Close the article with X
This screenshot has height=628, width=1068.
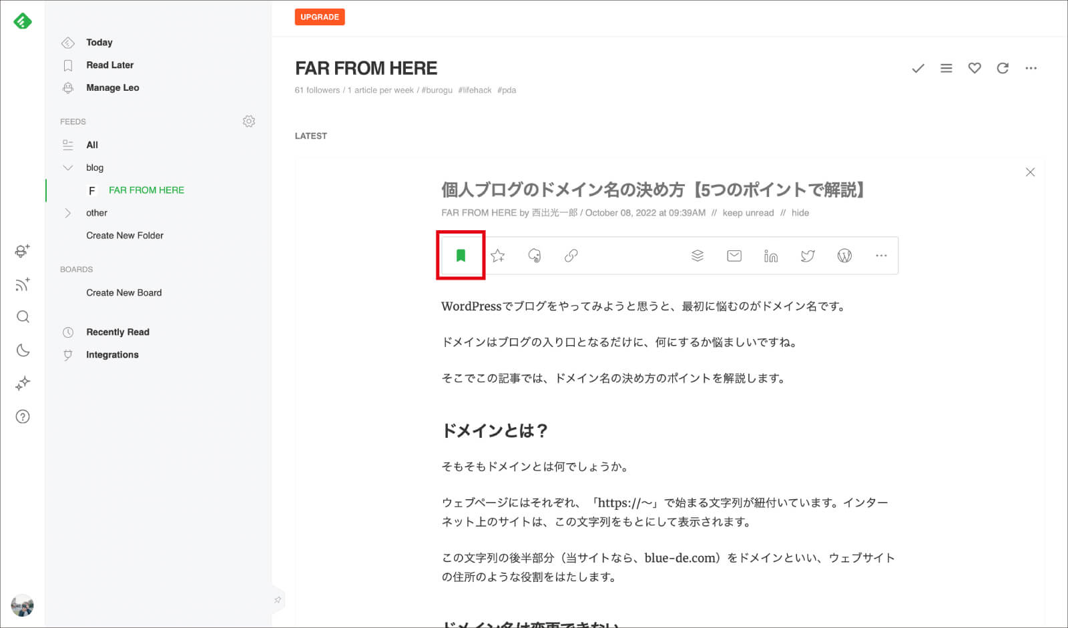point(1030,172)
